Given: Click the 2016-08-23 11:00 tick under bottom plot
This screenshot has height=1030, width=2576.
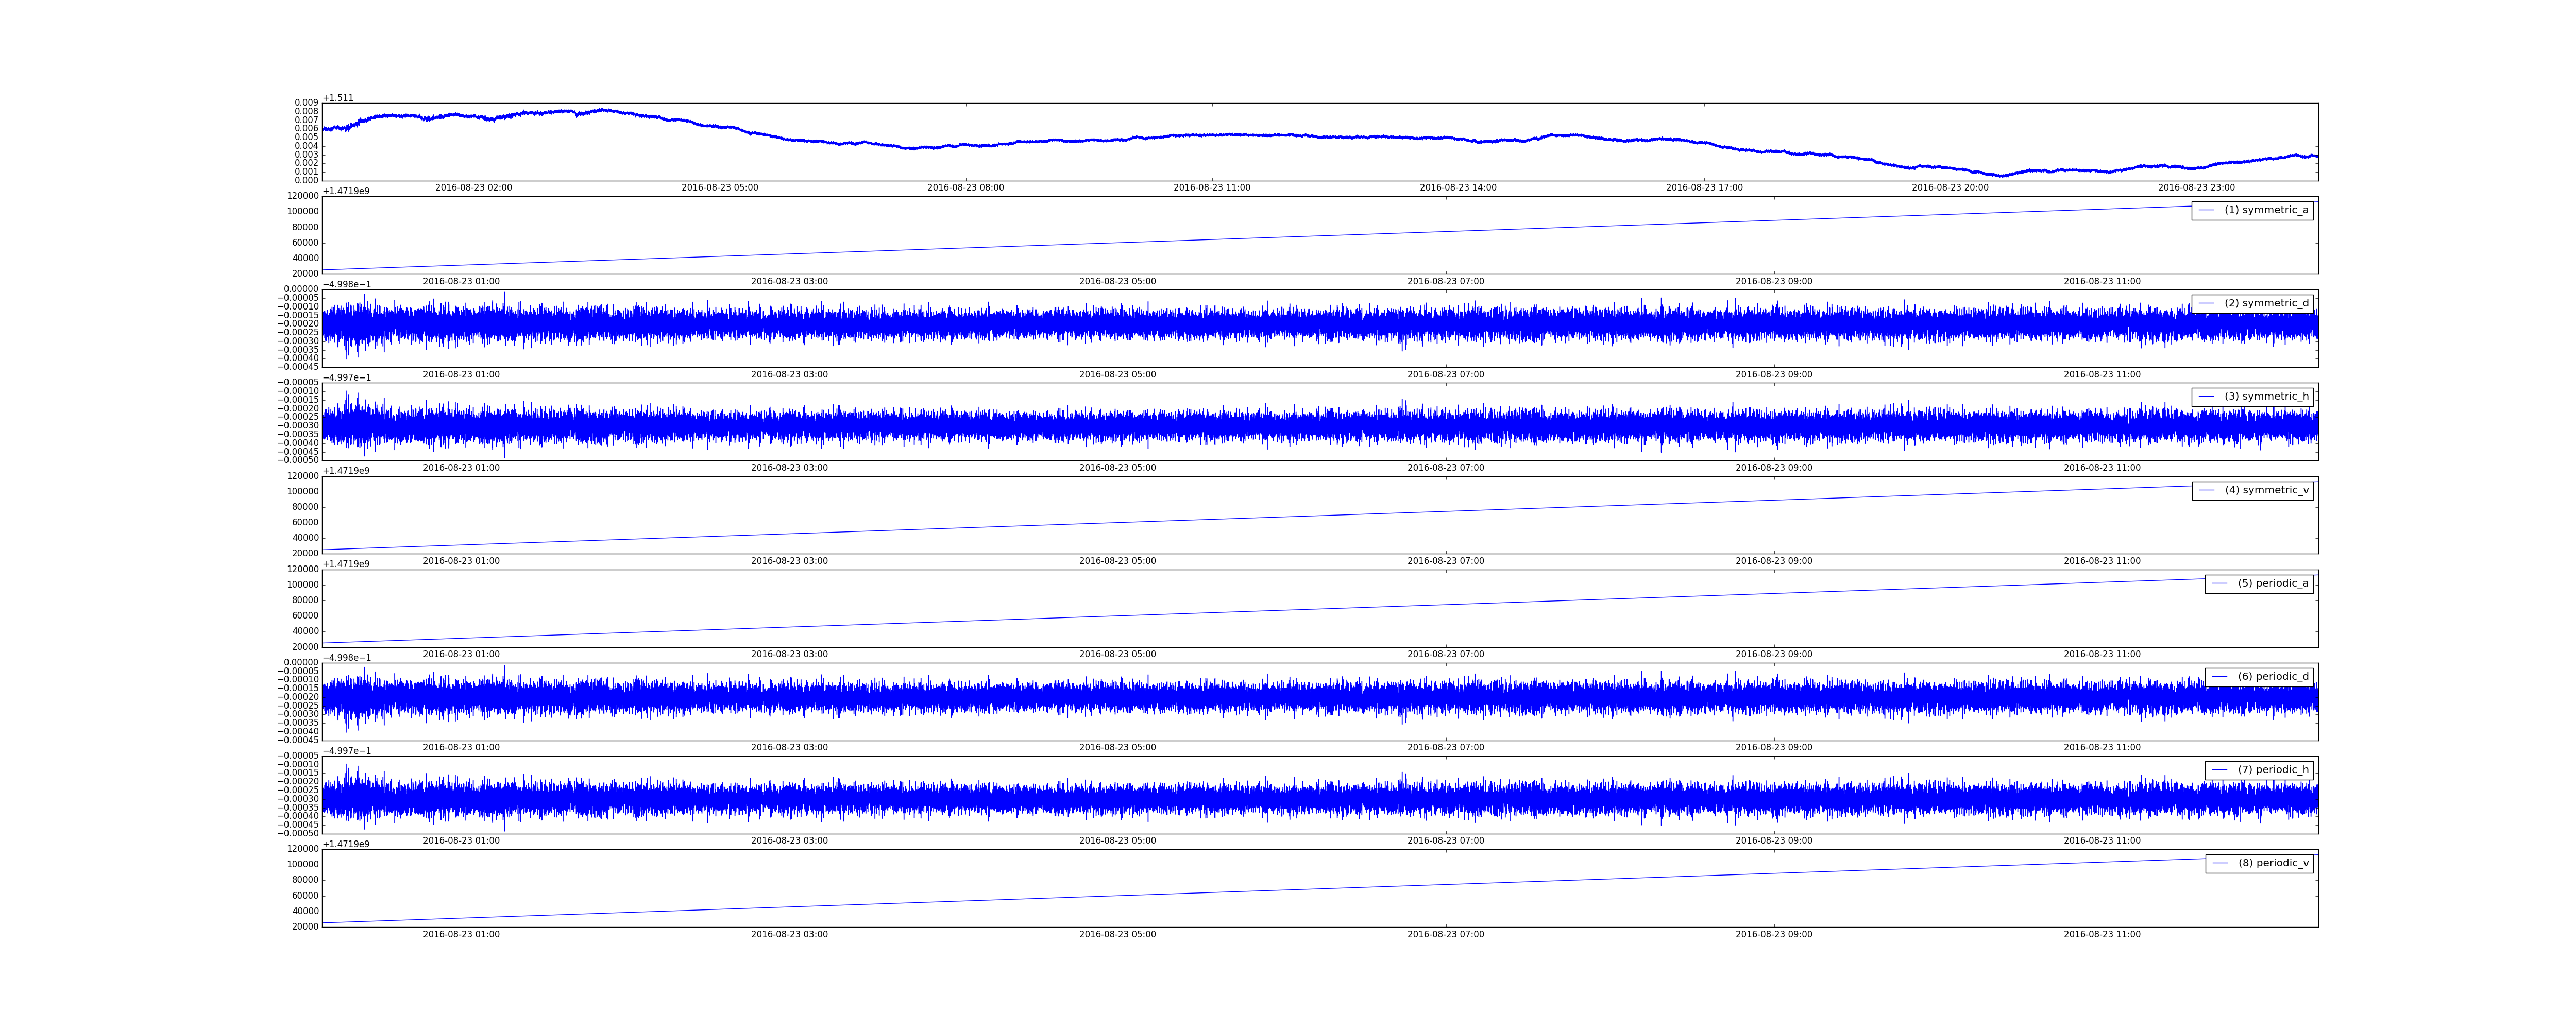Looking at the screenshot, I should tap(2102, 934).
